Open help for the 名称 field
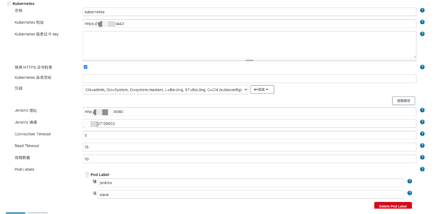437x214 pixels. (422, 10)
